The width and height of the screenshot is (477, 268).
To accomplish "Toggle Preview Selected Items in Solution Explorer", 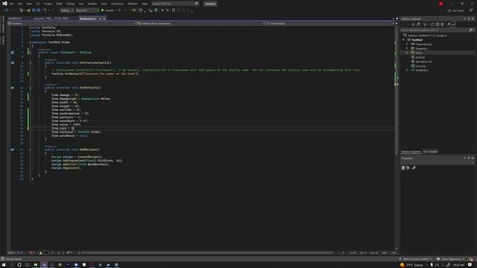I will [454, 25].
